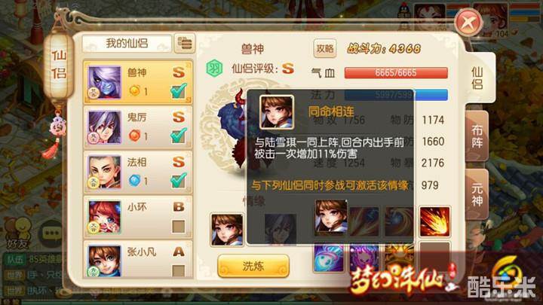543x305 pixels.
Task: Select 兽神 portrait in companion list
Action: point(104,83)
